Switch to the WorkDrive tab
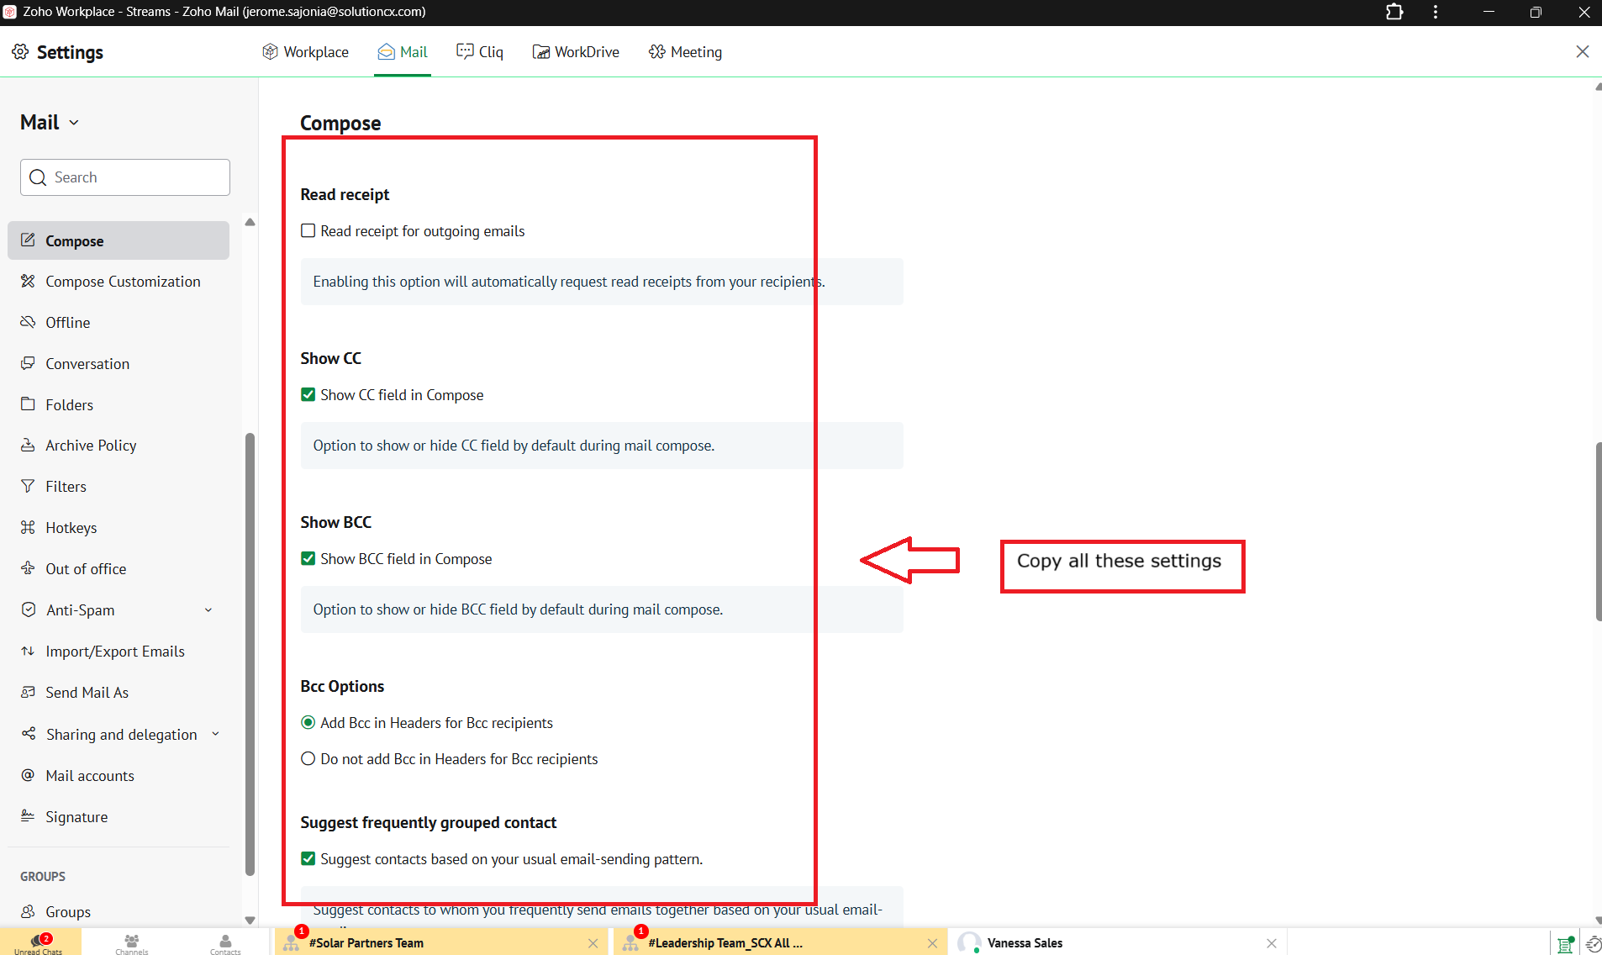This screenshot has height=955, width=1602. click(576, 52)
